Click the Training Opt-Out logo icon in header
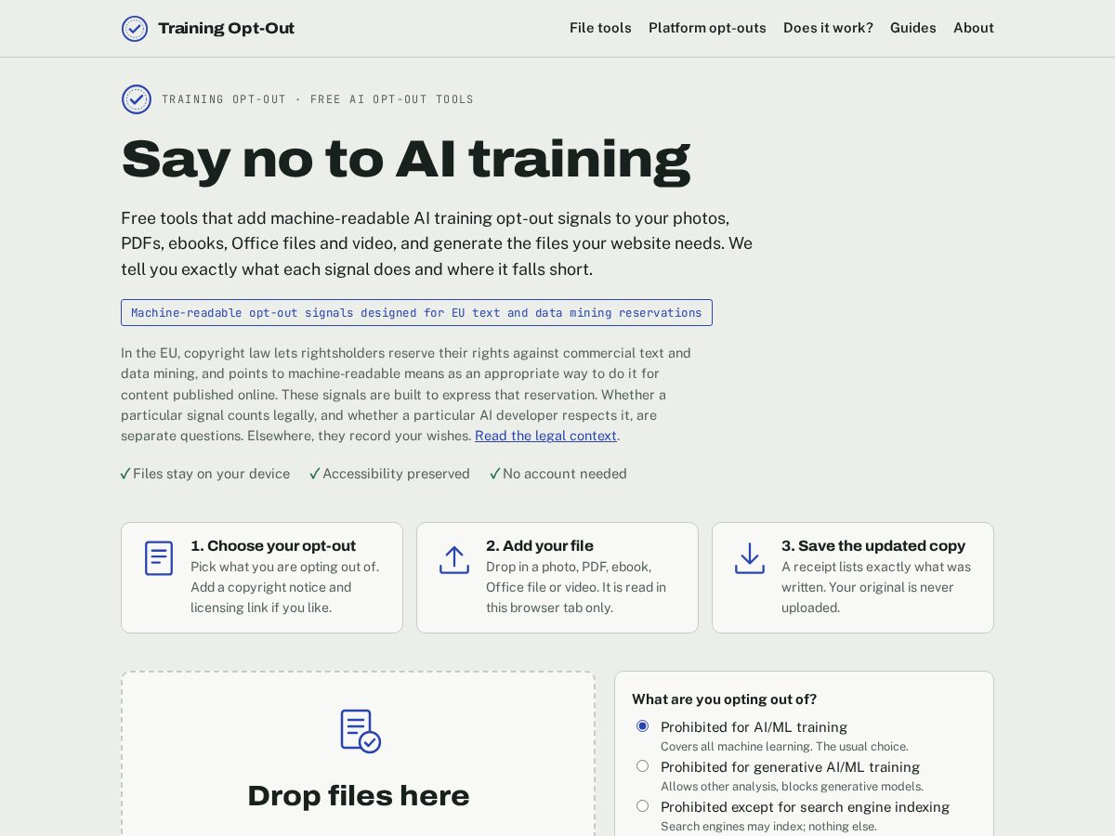The image size is (1115, 836). [x=135, y=29]
